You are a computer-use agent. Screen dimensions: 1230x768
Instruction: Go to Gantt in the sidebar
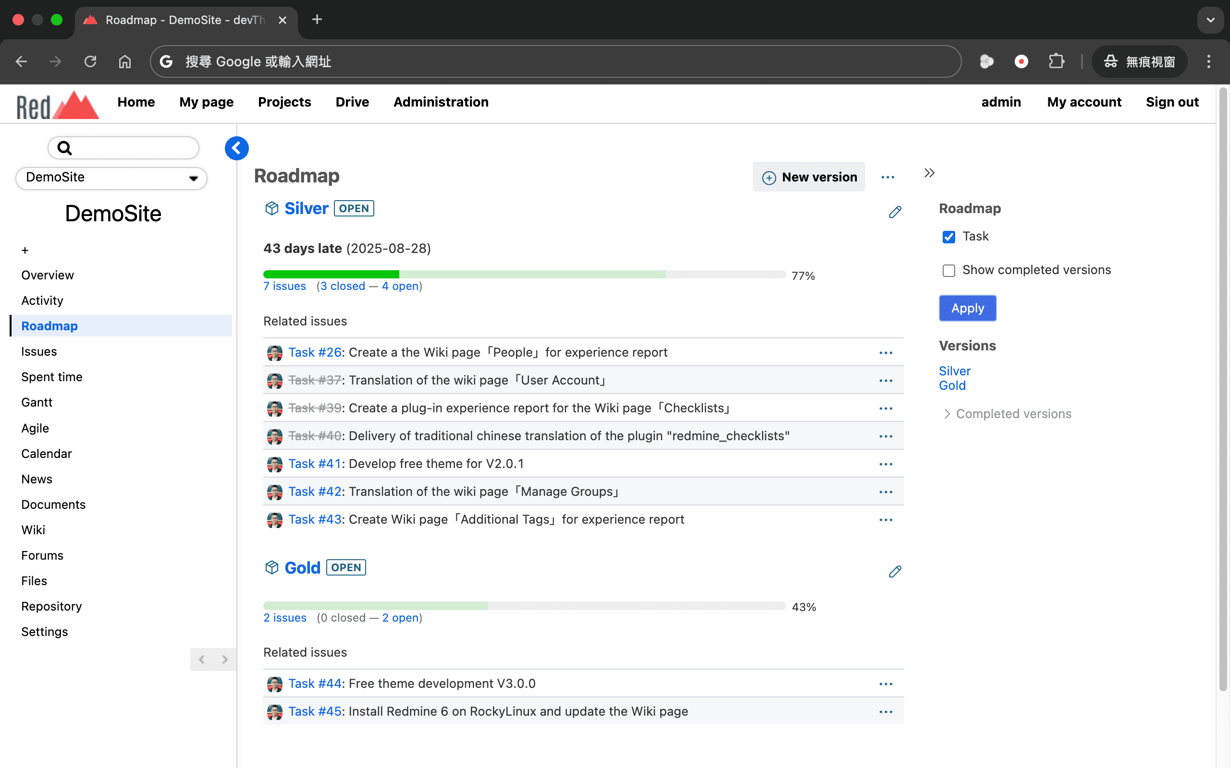pyautogui.click(x=37, y=402)
